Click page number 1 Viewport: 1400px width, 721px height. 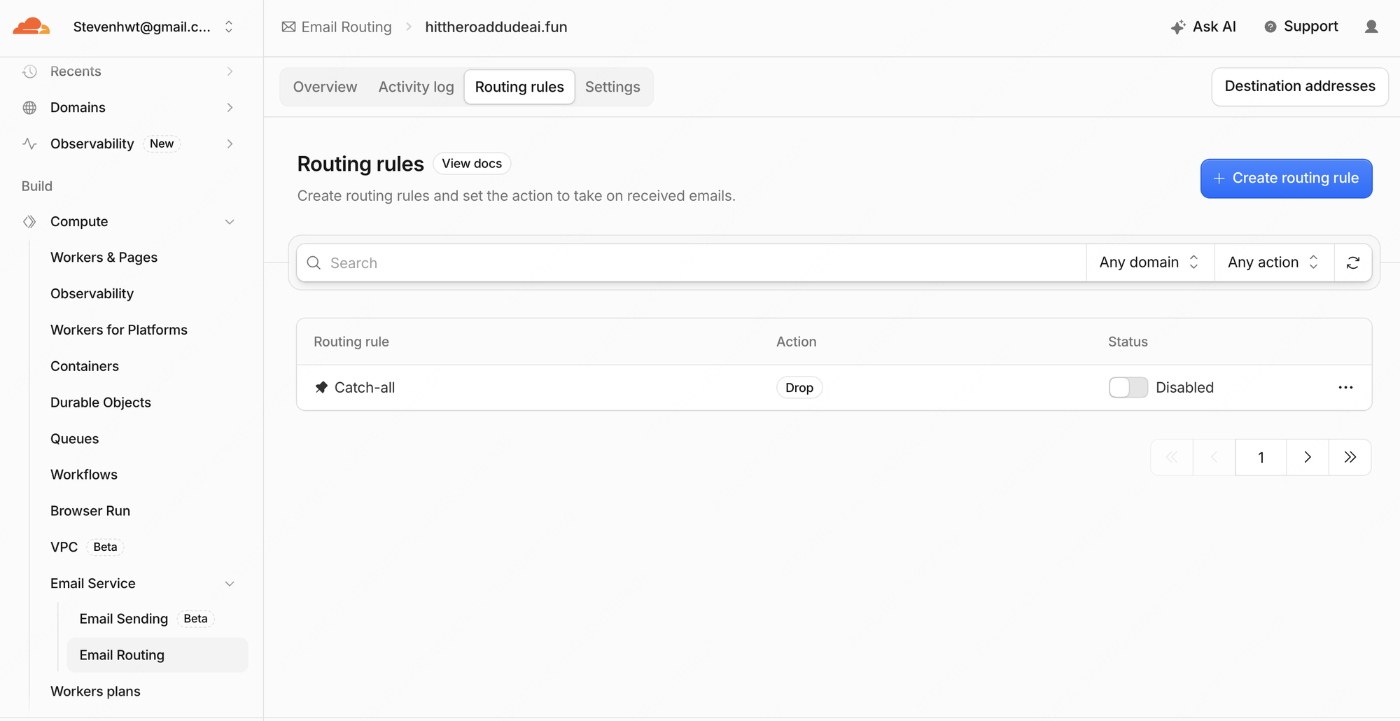1261,457
